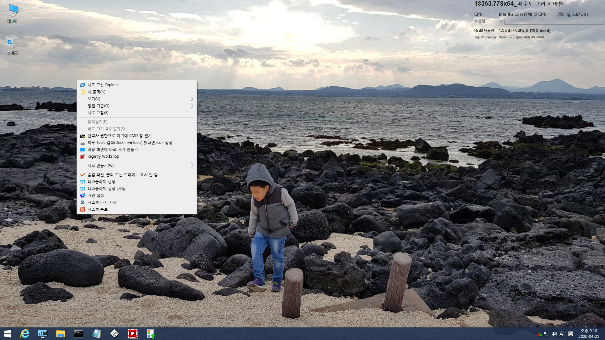The width and height of the screenshot is (605, 340).
Task: Open the taskbar icon with the green arrow
Action: coord(151,334)
